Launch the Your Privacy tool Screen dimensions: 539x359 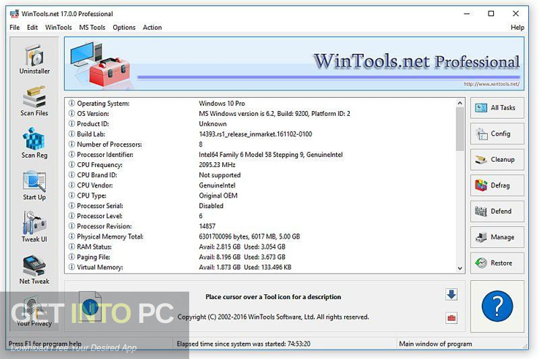point(34,308)
